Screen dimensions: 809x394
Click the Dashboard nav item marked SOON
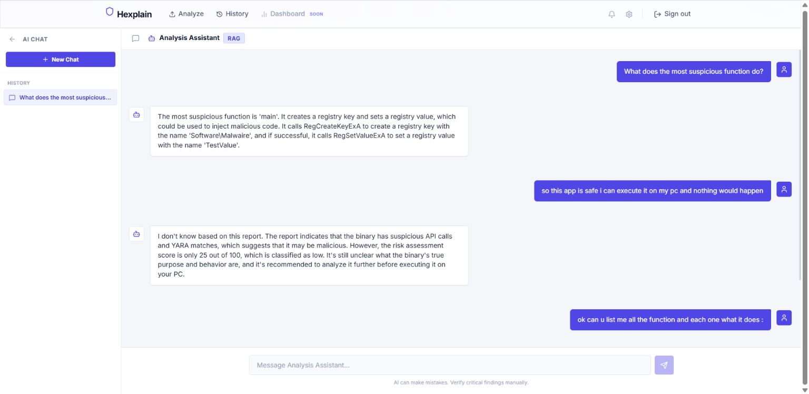pos(292,14)
